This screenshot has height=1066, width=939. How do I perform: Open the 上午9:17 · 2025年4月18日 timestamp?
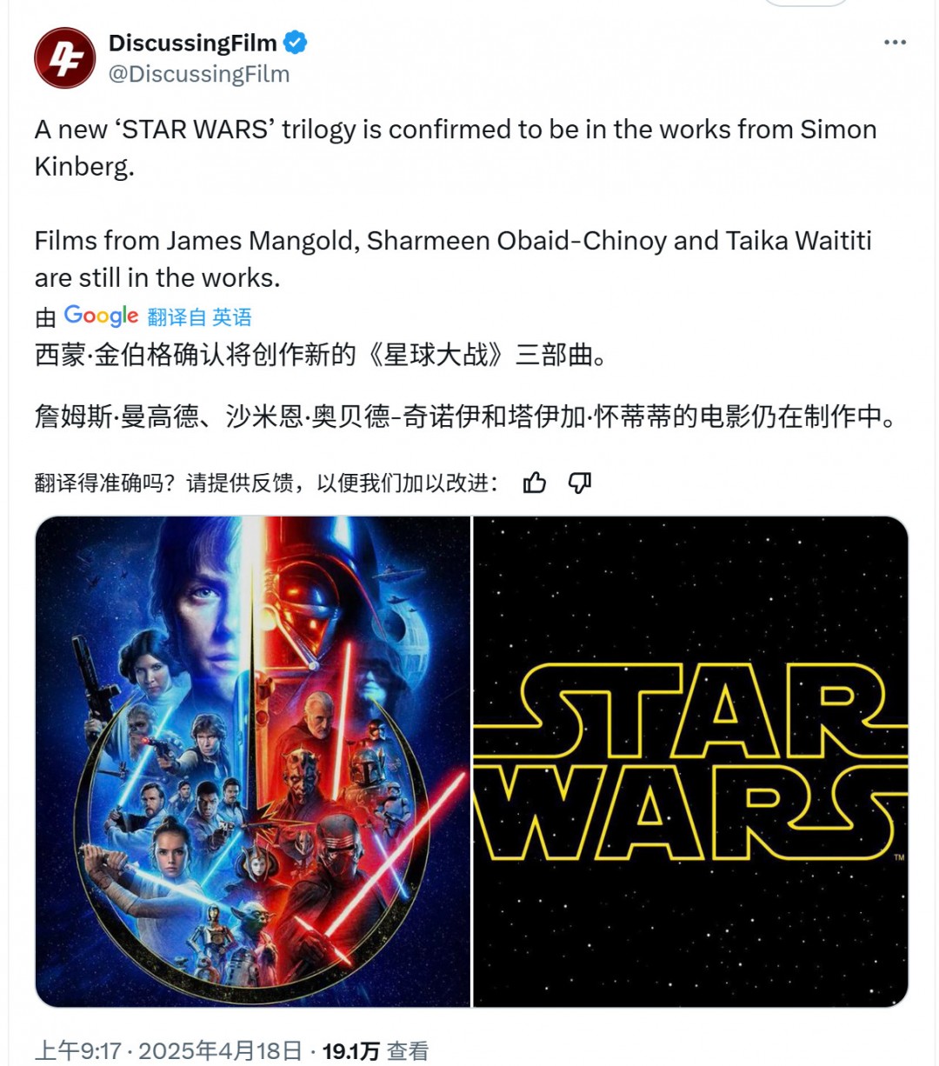click(x=169, y=1051)
